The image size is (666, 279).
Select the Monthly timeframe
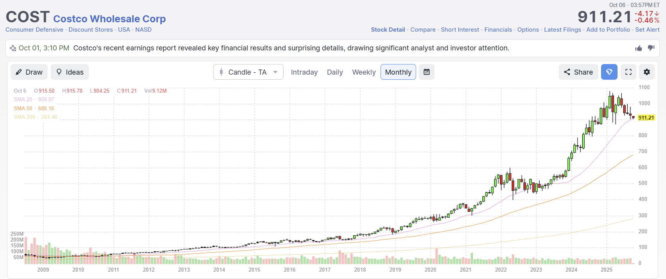(x=398, y=72)
